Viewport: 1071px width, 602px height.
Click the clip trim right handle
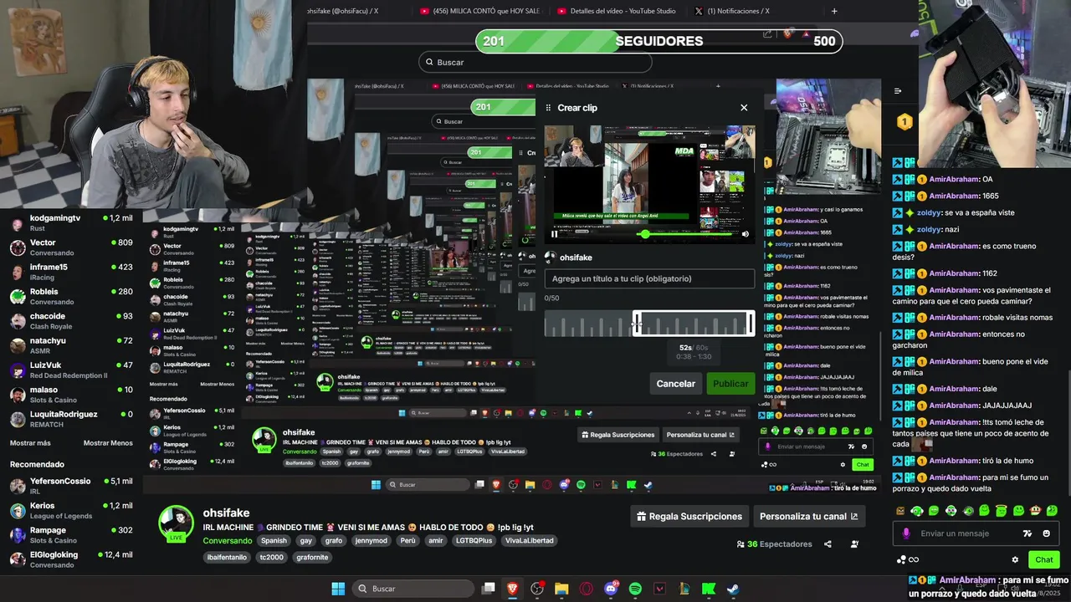pyautogui.click(x=751, y=324)
